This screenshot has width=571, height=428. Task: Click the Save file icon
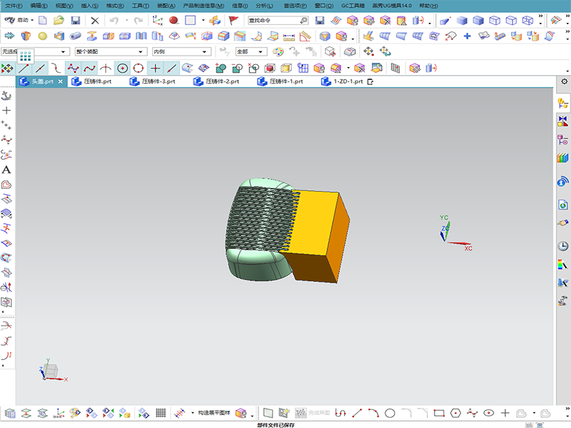pyautogui.click(x=75, y=20)
